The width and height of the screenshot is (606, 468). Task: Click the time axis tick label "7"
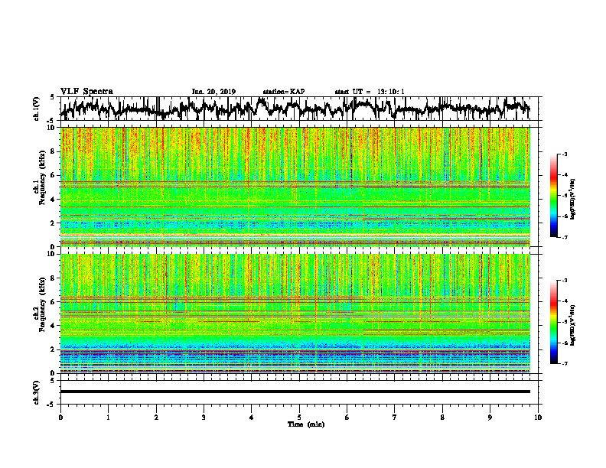[x=395, y=418]
